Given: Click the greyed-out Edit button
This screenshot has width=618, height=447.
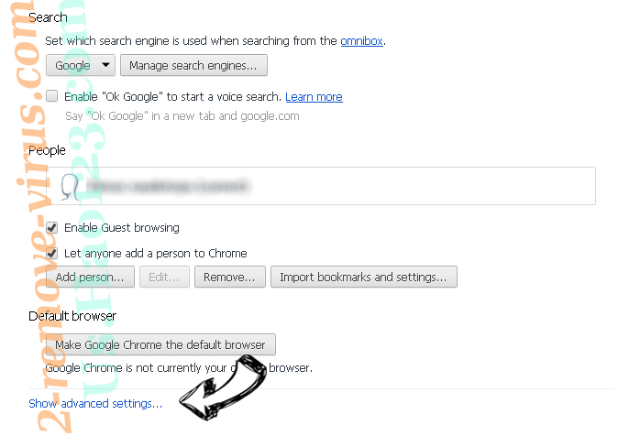Looking at the screenshot, I should point(164,277).
